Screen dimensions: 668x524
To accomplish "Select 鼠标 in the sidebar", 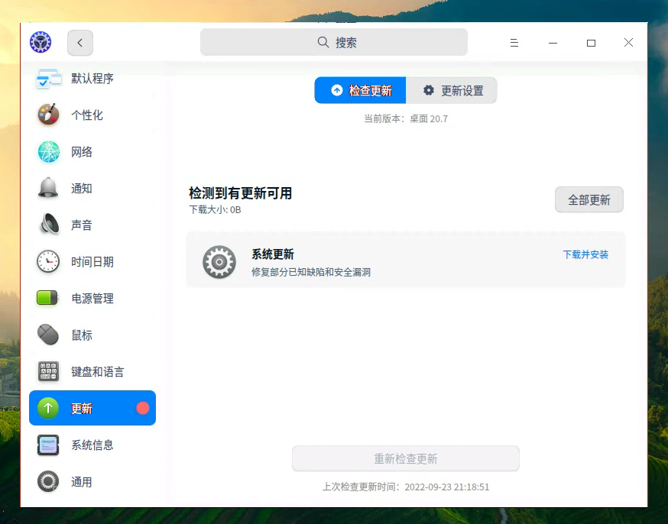I will [x=92, y=335].
